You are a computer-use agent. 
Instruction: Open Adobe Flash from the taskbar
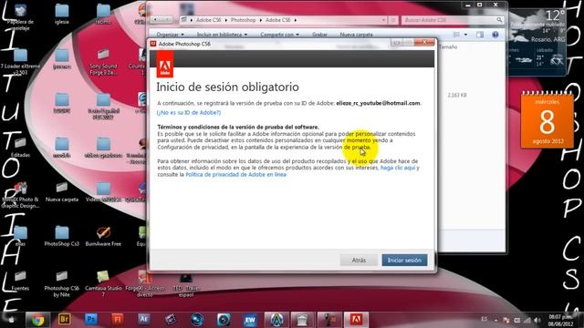[x=118, y=320]
